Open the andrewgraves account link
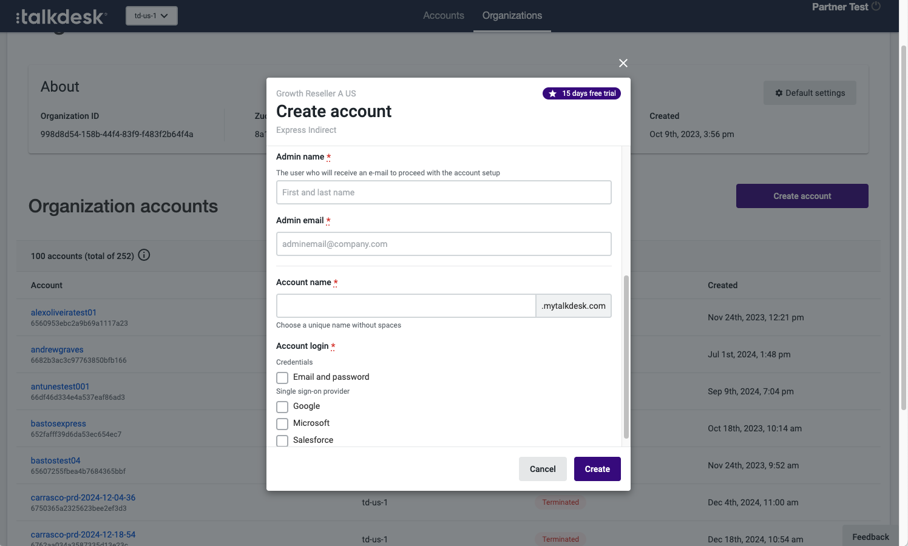 57,349
